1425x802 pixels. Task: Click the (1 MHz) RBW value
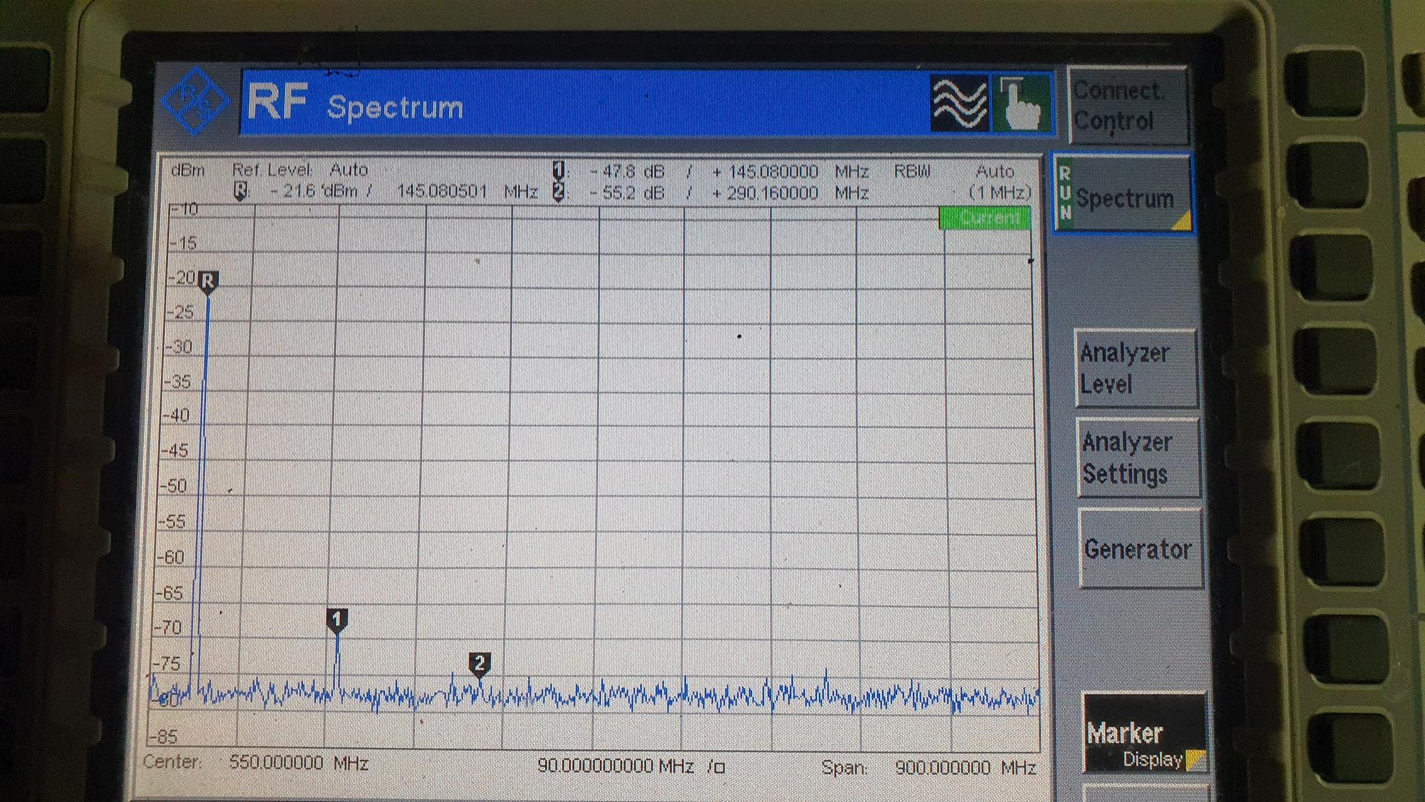[x=1000, y=192]
